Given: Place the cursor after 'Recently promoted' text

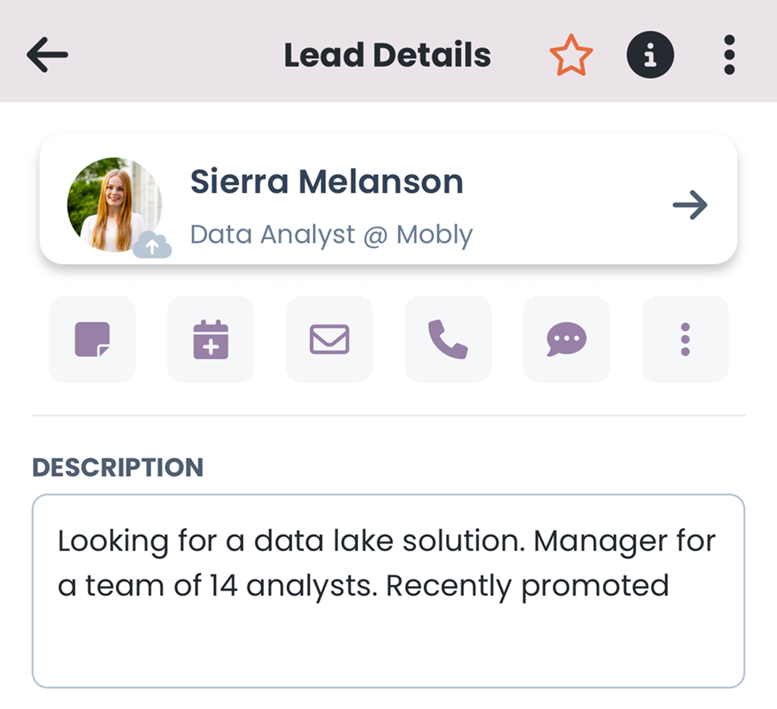Looking at the screenshot, I should 672,586.
